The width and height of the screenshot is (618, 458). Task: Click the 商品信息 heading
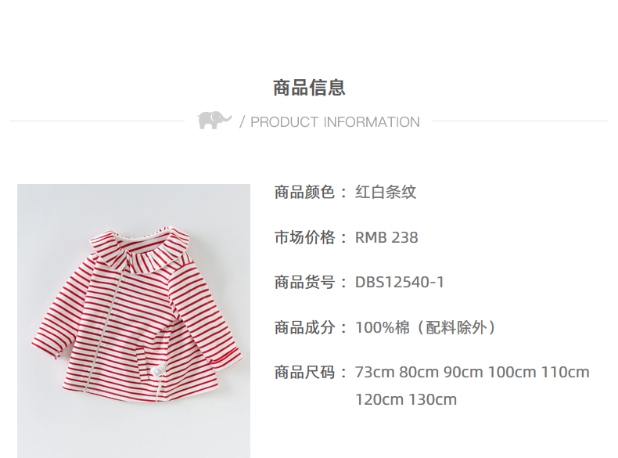(x=309, y=88)
